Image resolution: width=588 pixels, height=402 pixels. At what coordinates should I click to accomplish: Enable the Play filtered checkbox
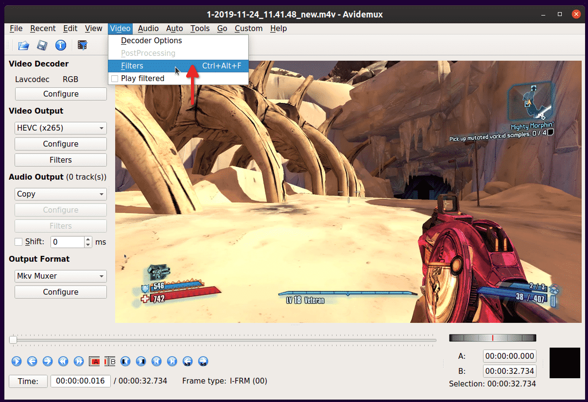[x=115, y=79]
